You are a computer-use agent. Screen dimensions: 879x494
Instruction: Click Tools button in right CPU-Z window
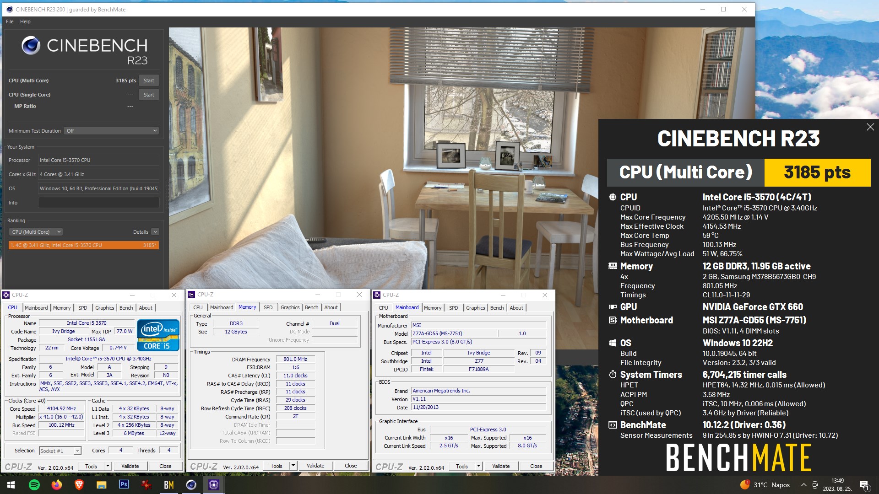[x=462, y=467]
